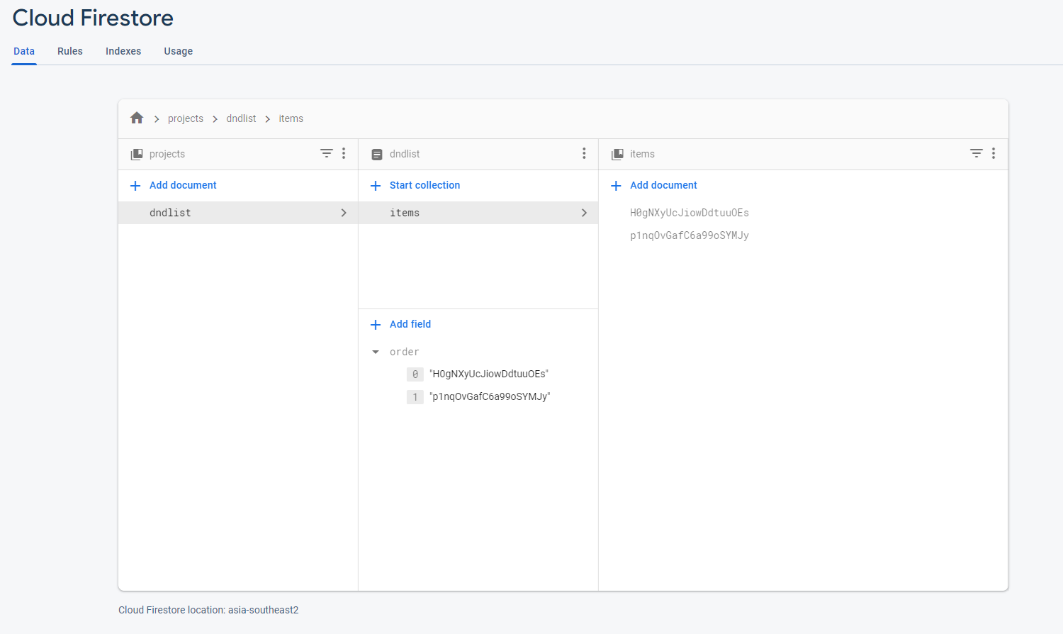Click order field name
This screenshot has width=1063, height=634.
tap(405, 352)
